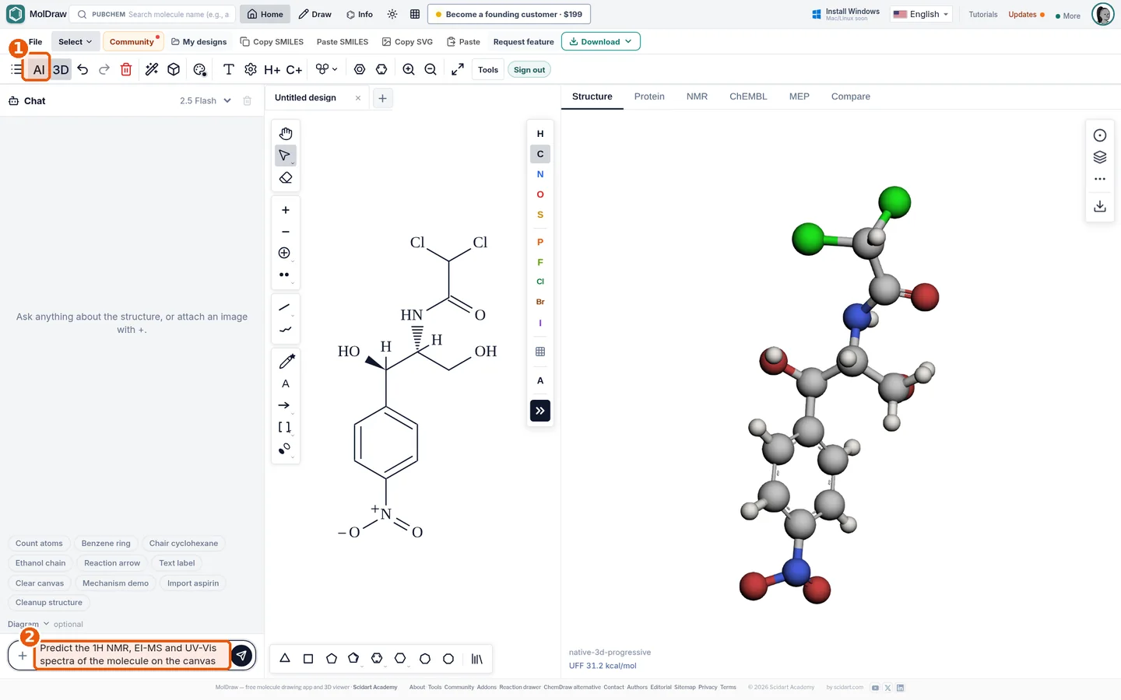This screenshot has height=700, width=1121.
Task: Select the hand pan tool
Action: tap(286, 134)
